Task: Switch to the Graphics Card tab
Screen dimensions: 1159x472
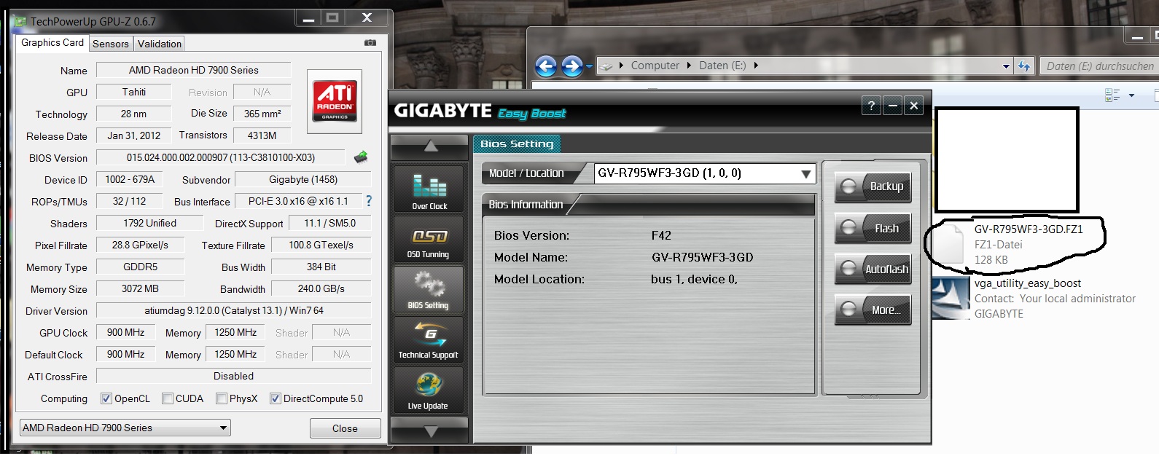Action: [52, 43]
